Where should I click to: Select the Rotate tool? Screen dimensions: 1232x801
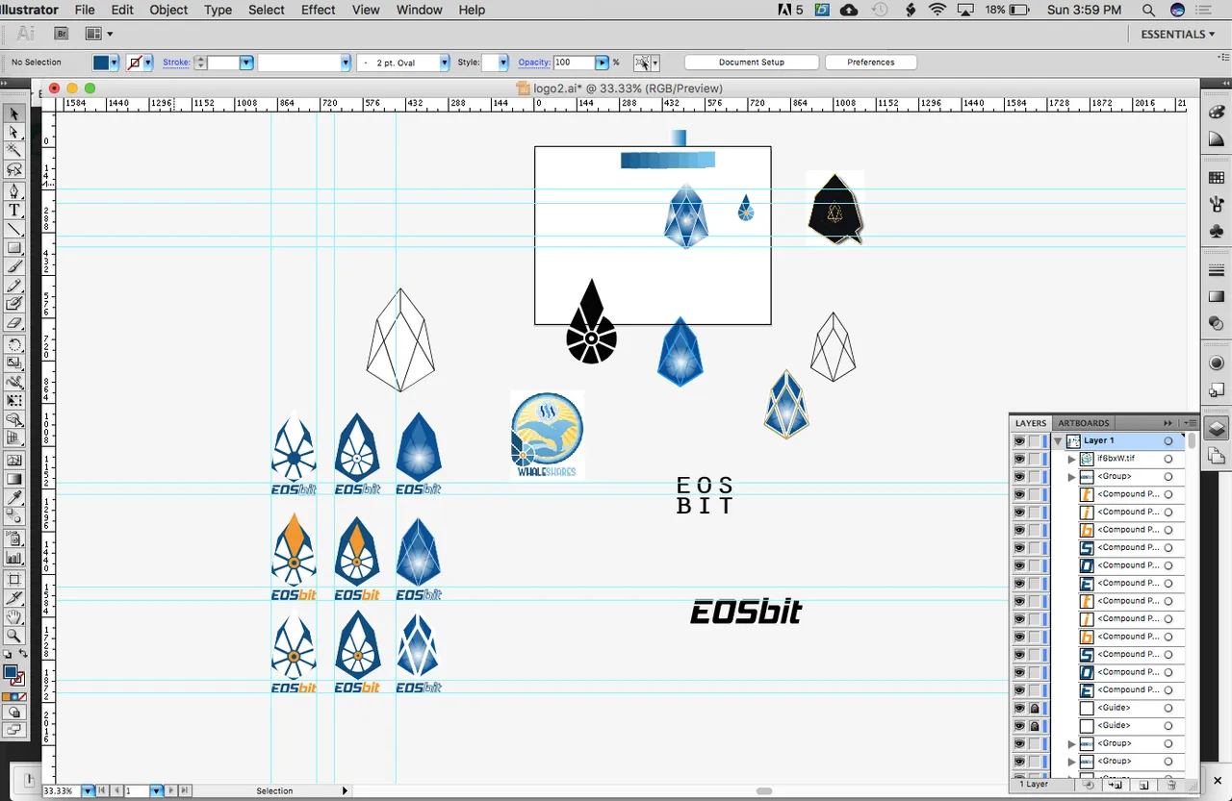coord(14,344)
